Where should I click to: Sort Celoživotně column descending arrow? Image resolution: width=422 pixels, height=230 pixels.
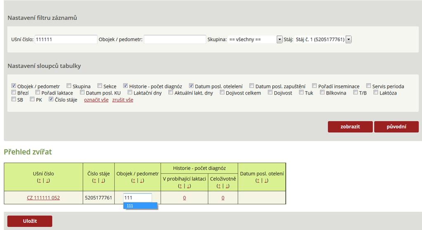click(227, 186)
